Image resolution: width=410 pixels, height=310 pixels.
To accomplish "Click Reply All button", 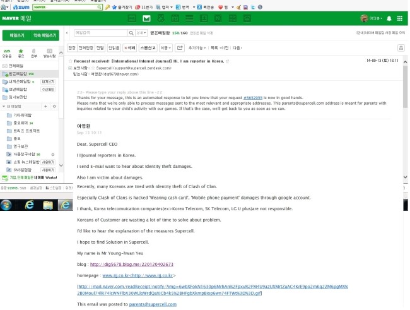I will click(x=86, y=47).
